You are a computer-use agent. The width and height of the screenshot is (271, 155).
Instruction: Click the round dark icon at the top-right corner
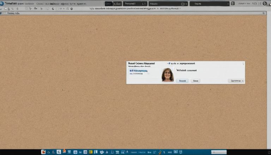265,4
